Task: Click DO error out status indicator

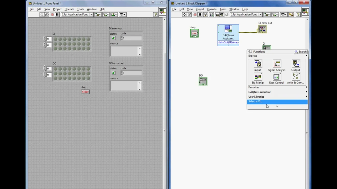Action: click(x=113, y=73)
